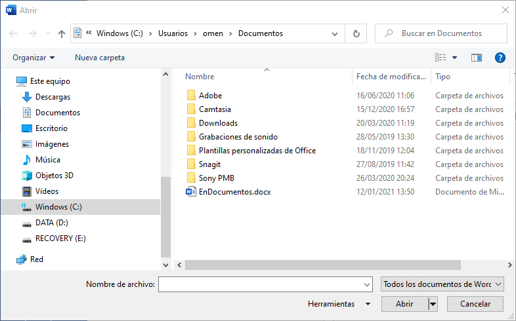The height and width of the screenshot is (321, 516).
Task: Click the date 16/06/2020 11:06
Action: [385, 96]
